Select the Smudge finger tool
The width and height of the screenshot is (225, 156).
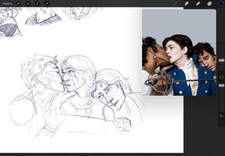click(187, 4)
